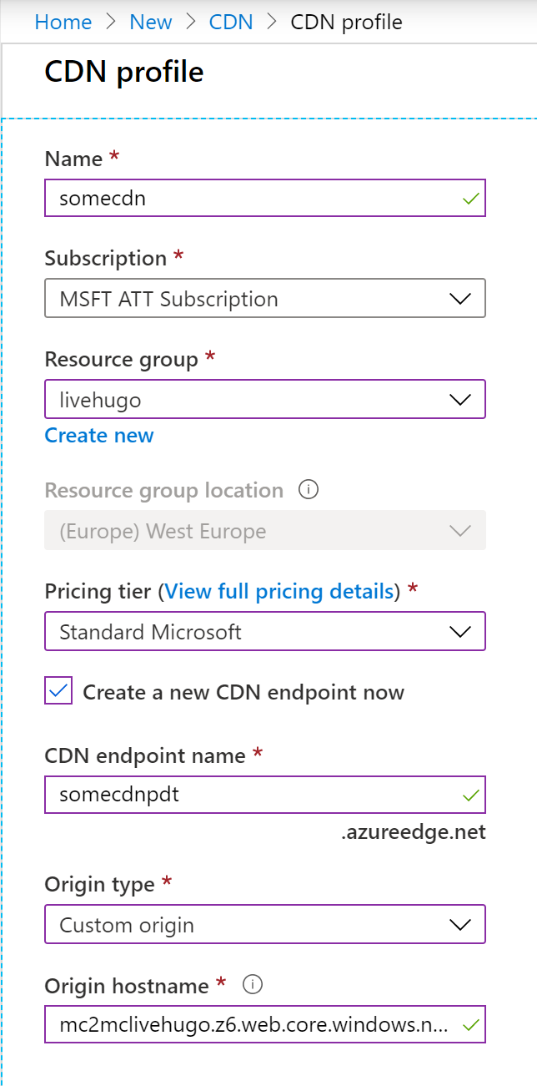Open the Pricing tier dropdown
This screenshot has height=1086, width=537.
point(264,632)
